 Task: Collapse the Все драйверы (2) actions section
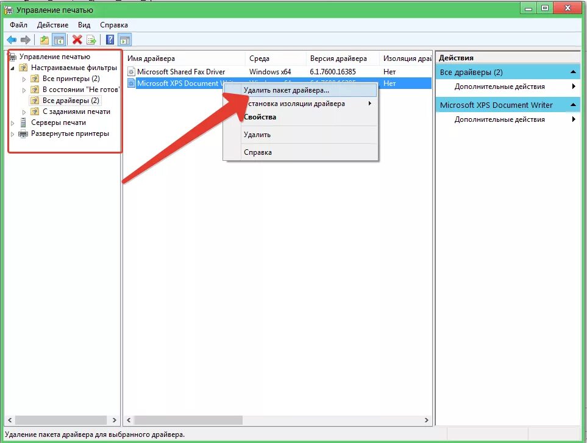[x=573, y=72]
